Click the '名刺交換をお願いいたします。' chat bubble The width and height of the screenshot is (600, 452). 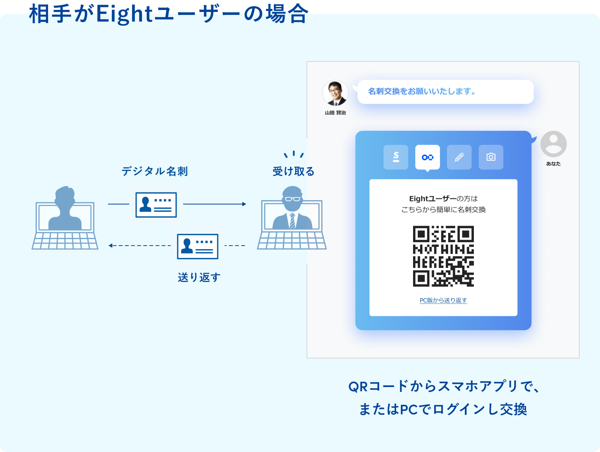pos(445,91)
